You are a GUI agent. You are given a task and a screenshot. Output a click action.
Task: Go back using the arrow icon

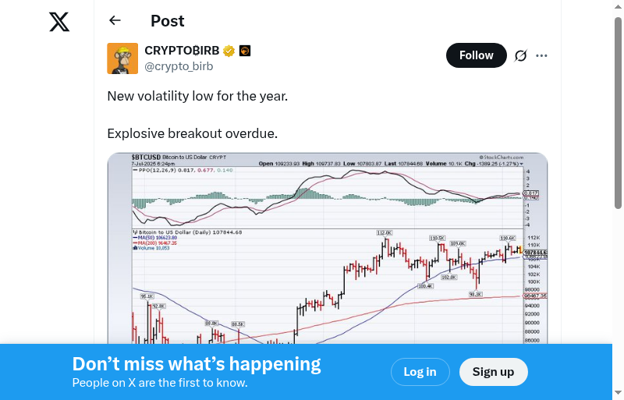coord(115,21)
